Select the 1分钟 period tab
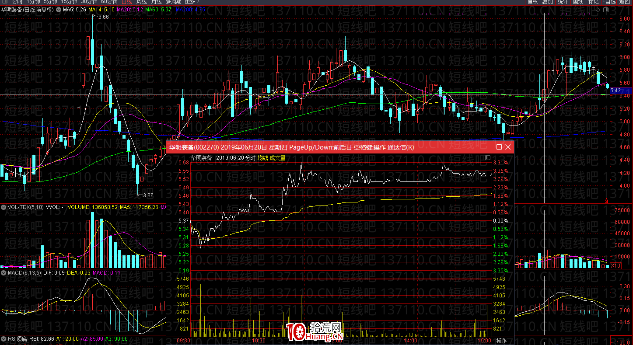Screen dimensions: 633x345 coord(33,2)
